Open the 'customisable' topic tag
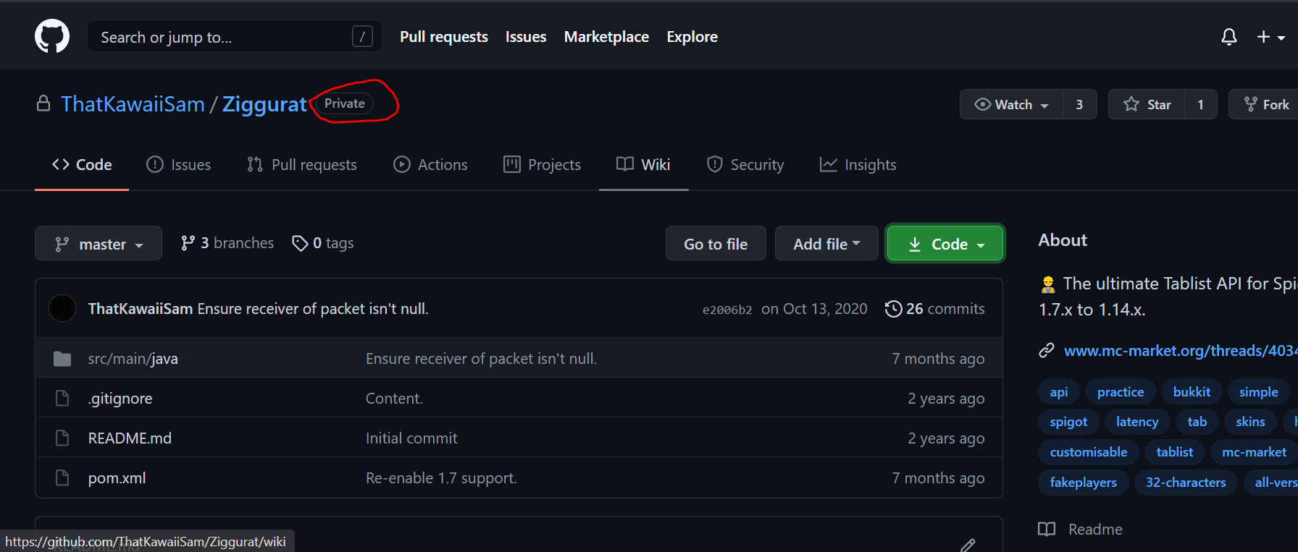This screenshot has width=1298, height=552. (x=1089, y=452)
